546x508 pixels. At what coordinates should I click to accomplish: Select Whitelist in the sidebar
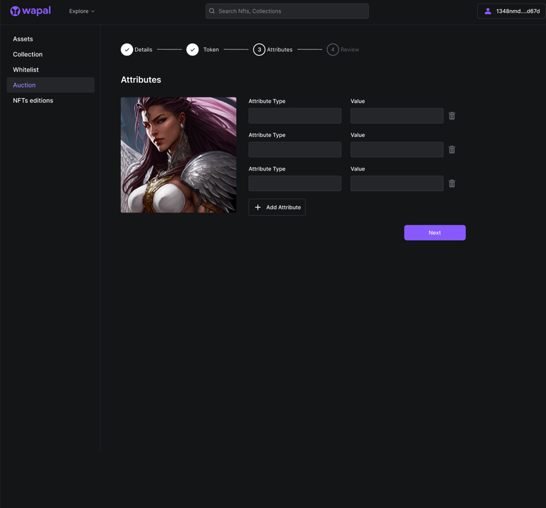26,70
